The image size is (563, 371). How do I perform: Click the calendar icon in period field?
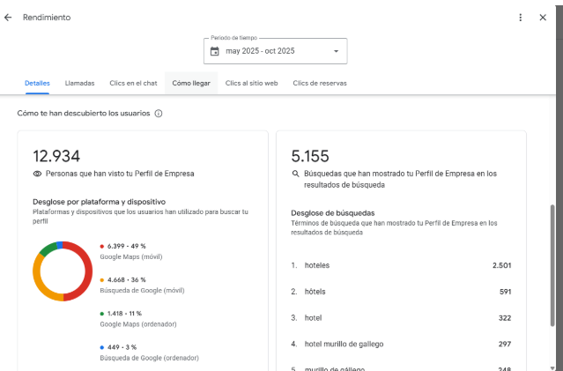coord(215,51)
